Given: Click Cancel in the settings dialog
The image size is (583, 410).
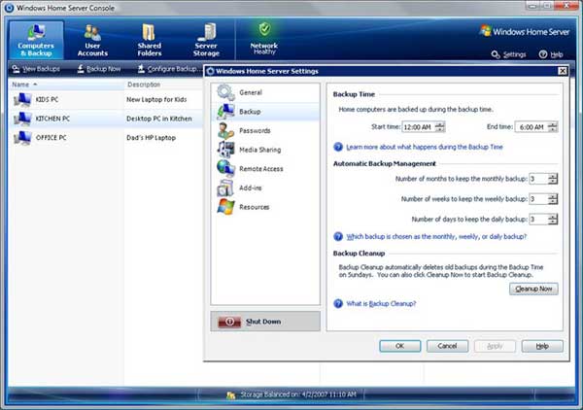Looking at the screenshot, I should (x=447, y=346).
